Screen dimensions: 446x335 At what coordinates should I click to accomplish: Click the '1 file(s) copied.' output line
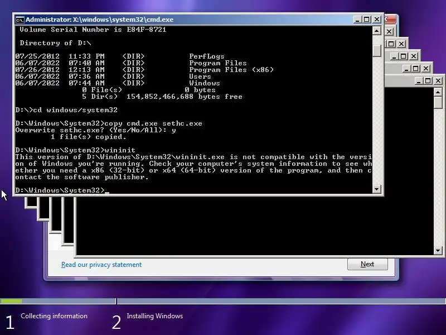coord(89,137)
